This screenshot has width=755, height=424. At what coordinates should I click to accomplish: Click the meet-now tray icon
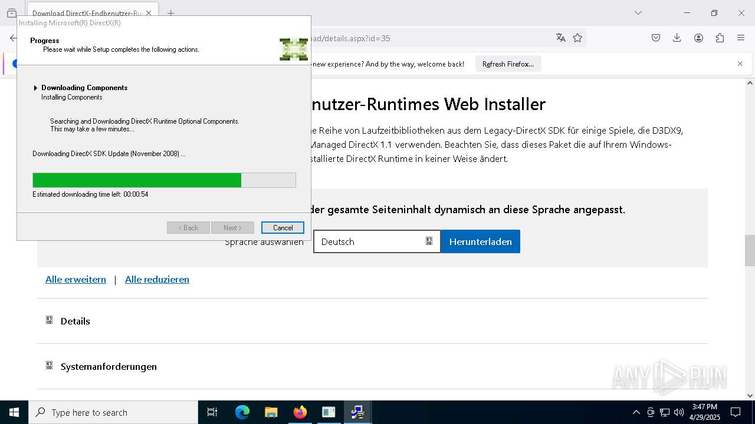click(651, 412)
